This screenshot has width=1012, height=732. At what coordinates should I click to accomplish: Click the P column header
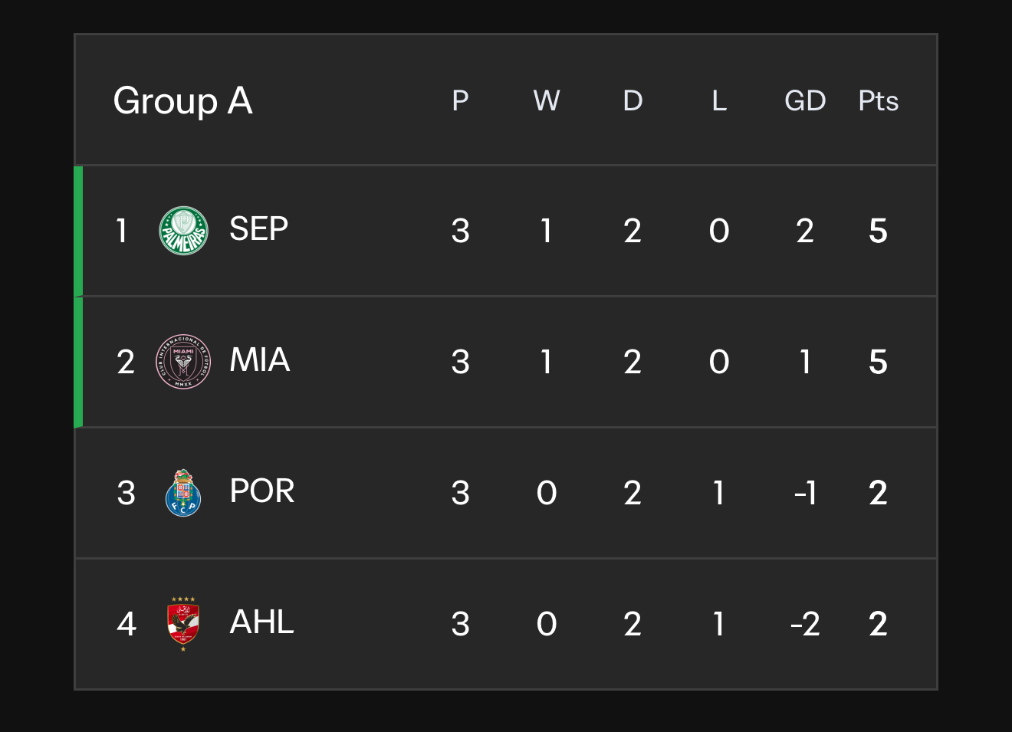(x=460, y=100)
